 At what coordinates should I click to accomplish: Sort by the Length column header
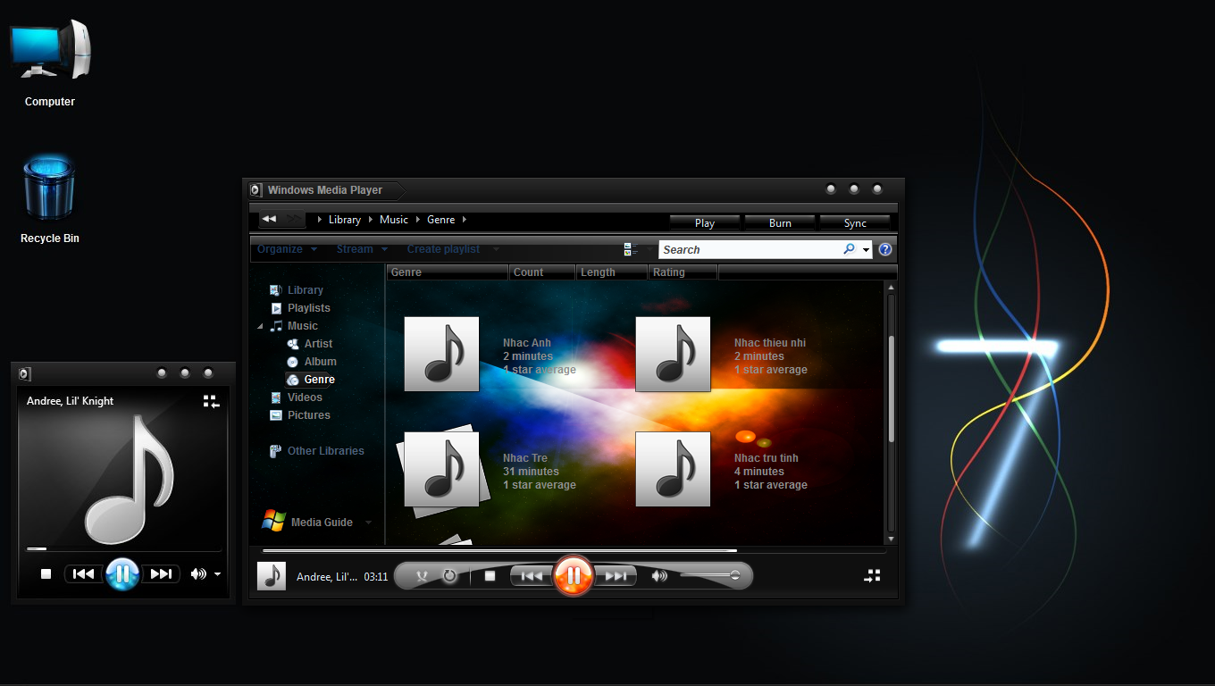(611, 272)
